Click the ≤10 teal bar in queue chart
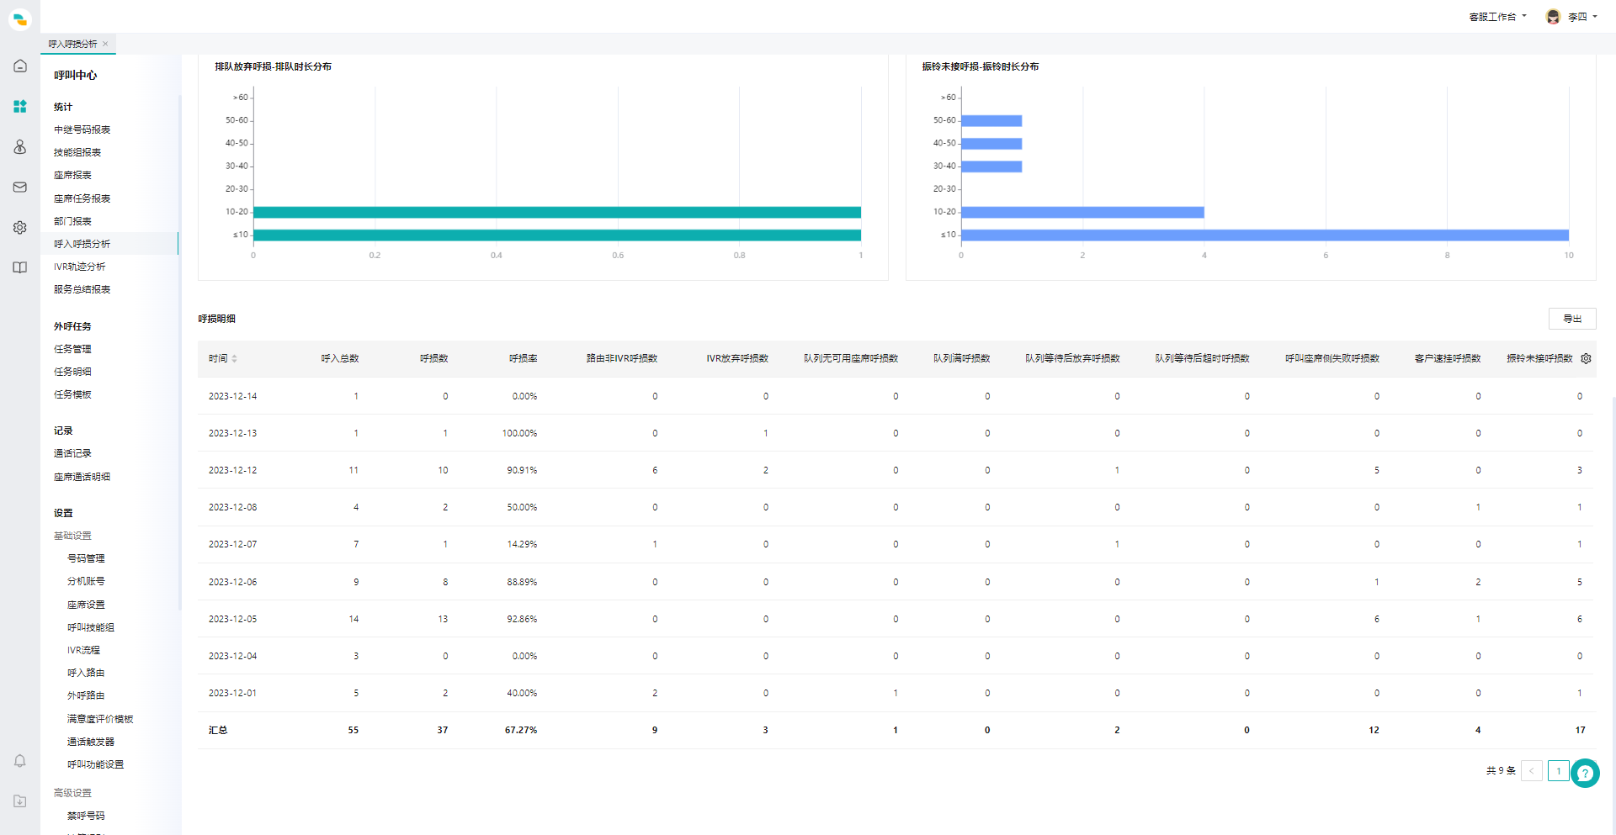 pyautogui.click(x=556, y=235)
